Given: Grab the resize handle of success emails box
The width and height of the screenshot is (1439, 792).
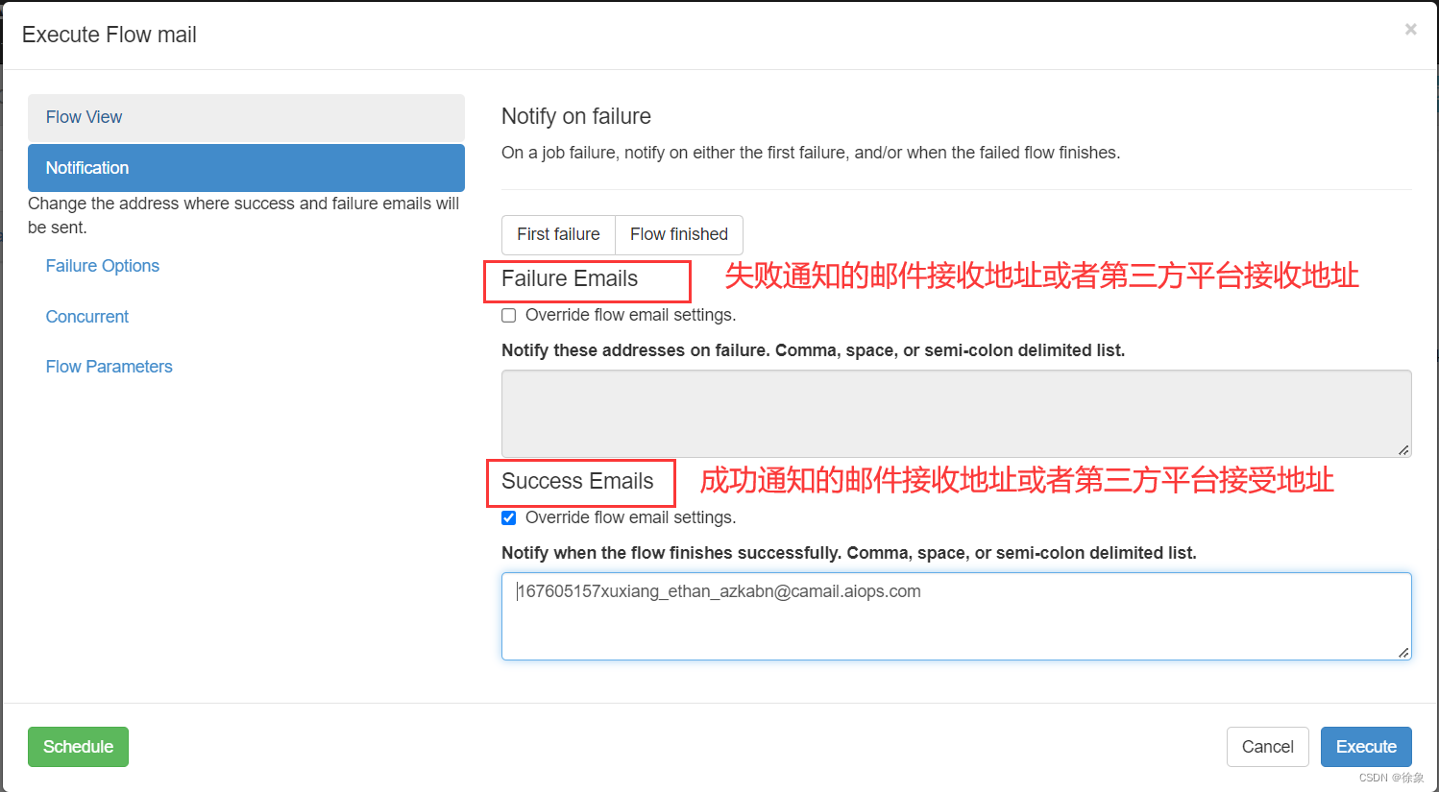Looking at the screenshot, I should 1403,653.
